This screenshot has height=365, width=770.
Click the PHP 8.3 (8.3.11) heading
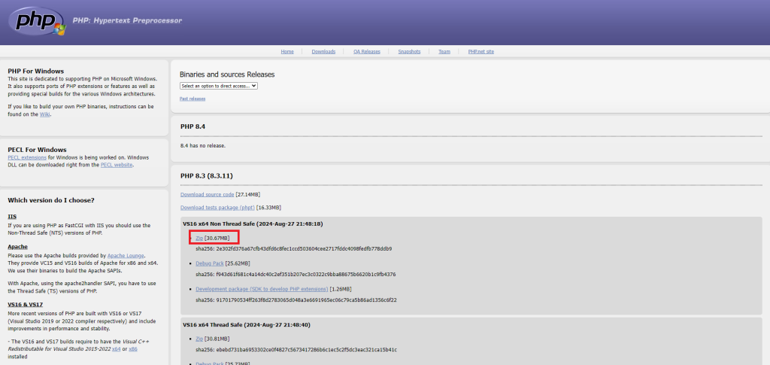point(207,176)
